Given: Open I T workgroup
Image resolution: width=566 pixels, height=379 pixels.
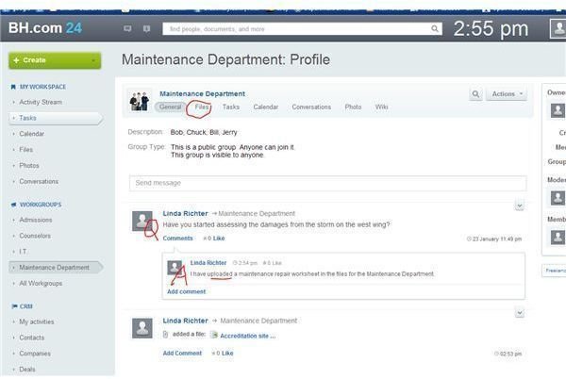Looking at the screenshot, I should (x=23, y=252).
